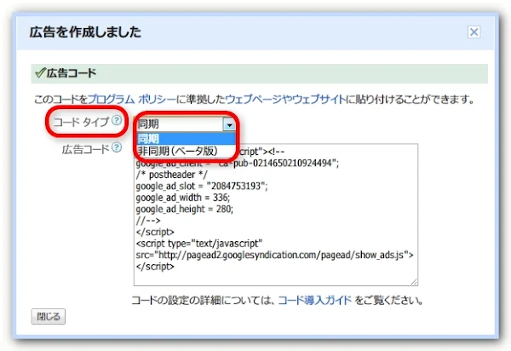
Task: Select 同期 option in the dropdown list
Action: [x=186, y=139]
